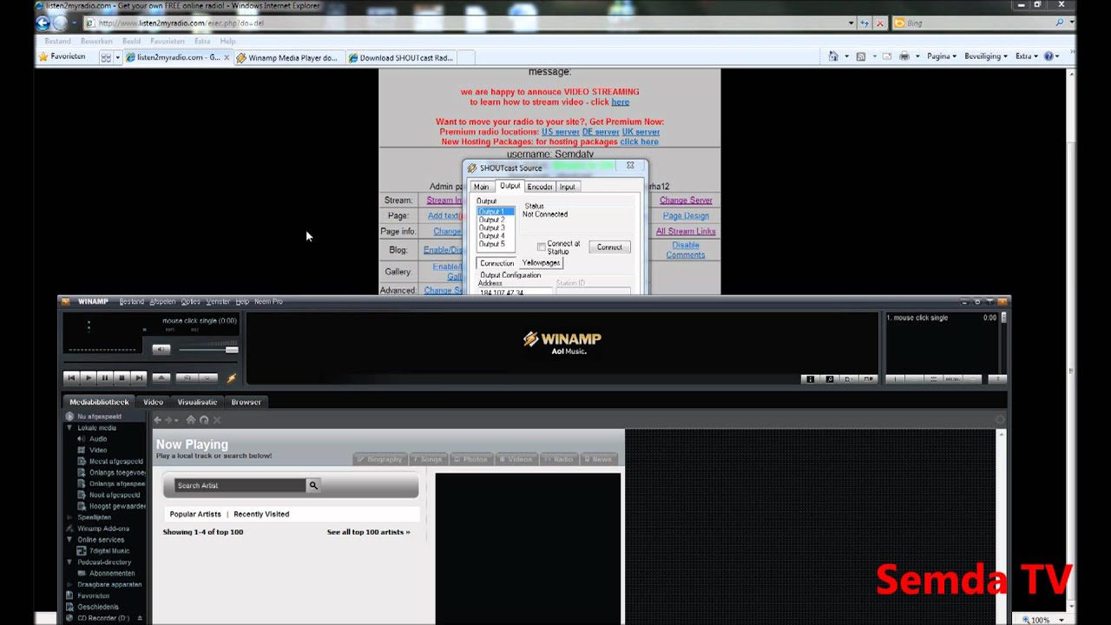Expand the Speellijsten tree node
Image resolution: width=1111 pixels, height=625 pixels.
pyautogui.click(x=69, y=517)
